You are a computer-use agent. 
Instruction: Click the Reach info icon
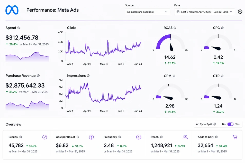click(x=161, y=137)
